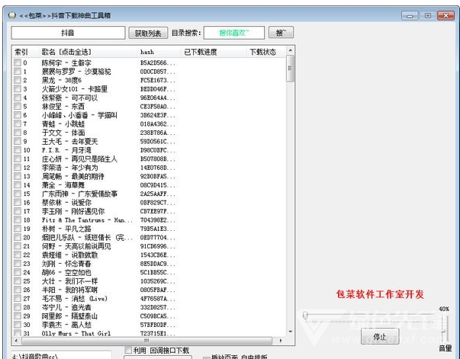Select song 蔡依林 - 说爱你
Screen dimensions: 460x359
click(x=66, y=202)
